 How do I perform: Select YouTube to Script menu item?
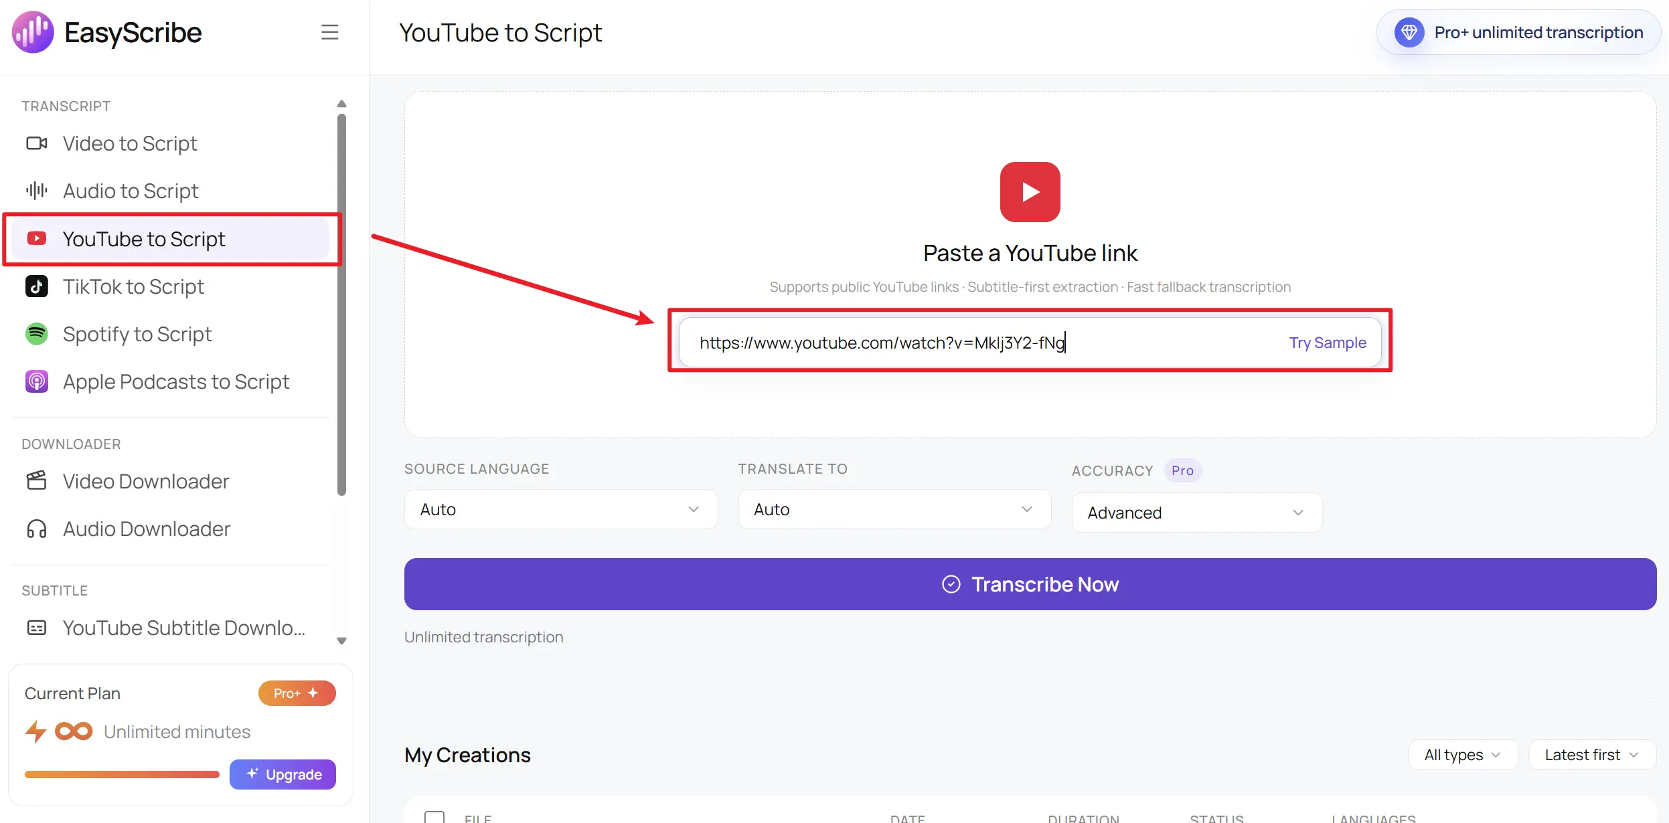(x=171, y=239)
